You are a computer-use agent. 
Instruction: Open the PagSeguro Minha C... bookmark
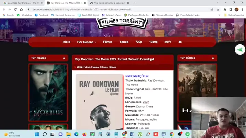click(x=136, y=15)
